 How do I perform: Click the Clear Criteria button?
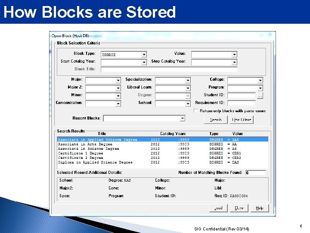tap(242, 120)
